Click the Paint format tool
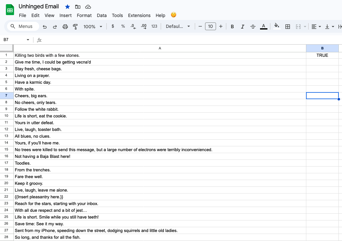Viewport: 342px width, 241px height. click(75, 26)
